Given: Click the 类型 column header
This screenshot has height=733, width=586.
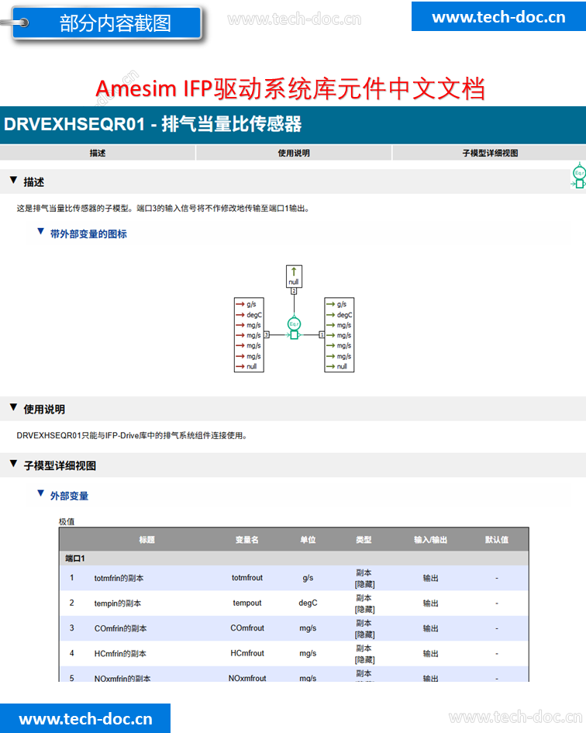Looking at the screenshot, I should [364, 539].
